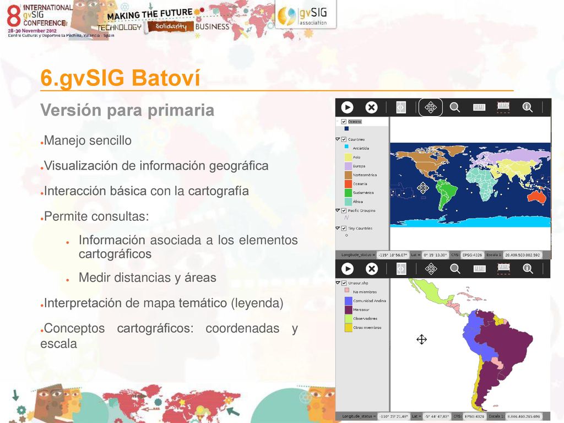Image resolution: width=564 pixels, height=423 pixels.
Task: Select the Oceans layer name
Action: click(354, 122)
